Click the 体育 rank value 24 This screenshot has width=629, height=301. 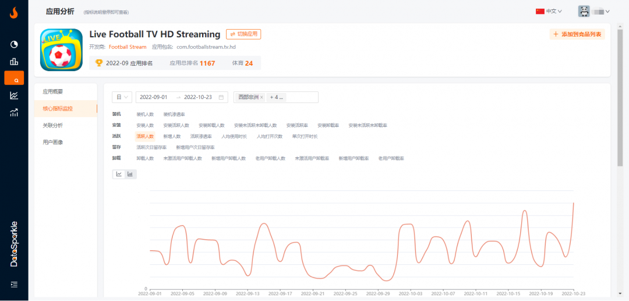coord(249,63)
